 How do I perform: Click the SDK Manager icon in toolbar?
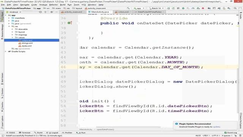229,8
